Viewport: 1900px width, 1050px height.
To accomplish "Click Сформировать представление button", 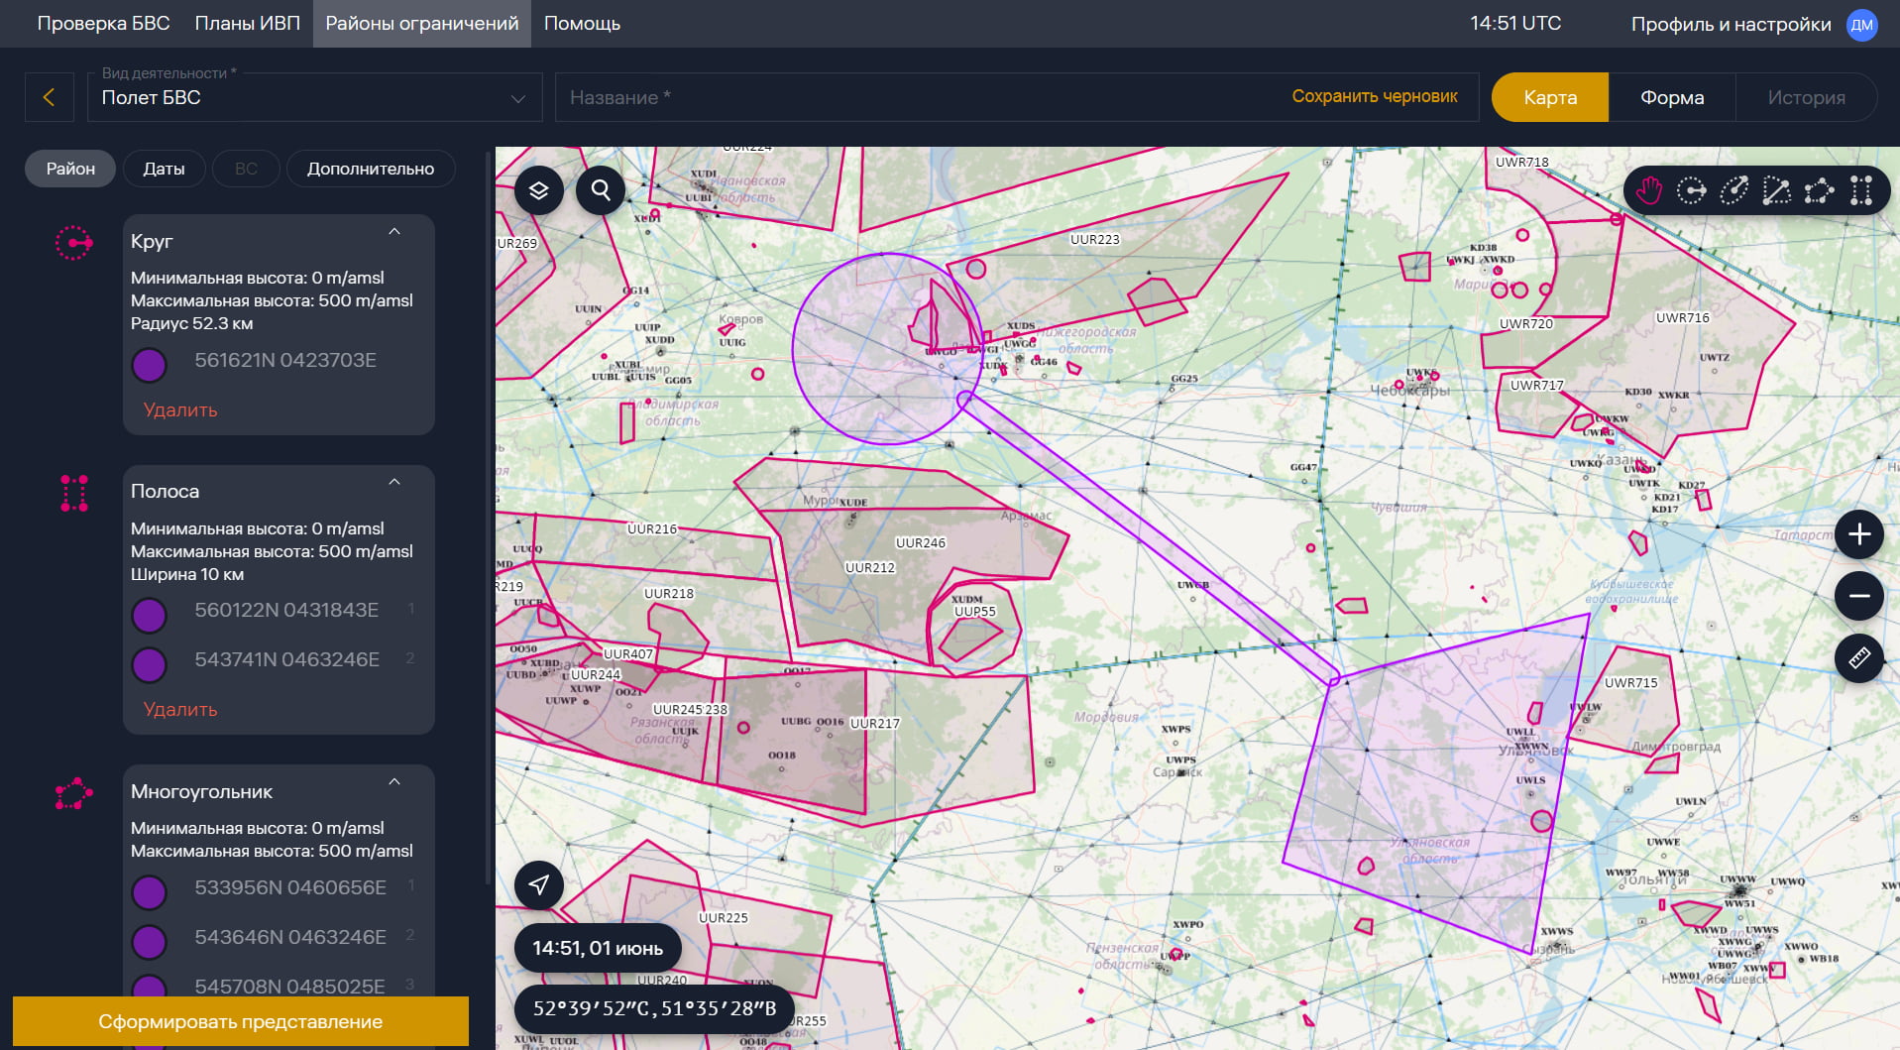I will click(x=240, y=1021).
